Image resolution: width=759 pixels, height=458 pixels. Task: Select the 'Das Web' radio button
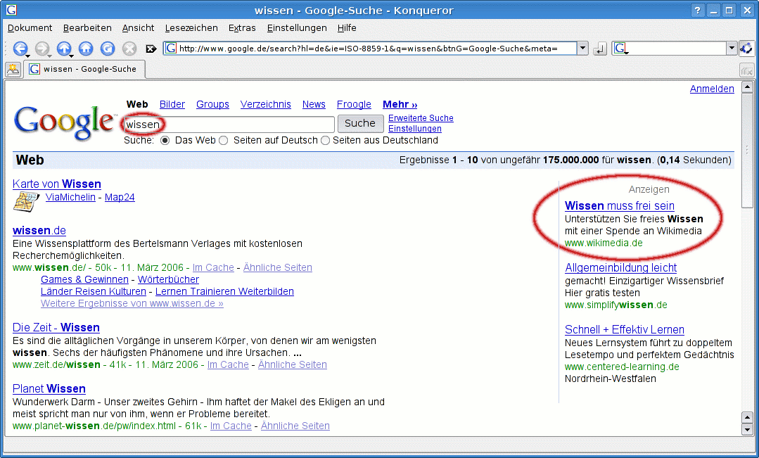click(165, 141)
